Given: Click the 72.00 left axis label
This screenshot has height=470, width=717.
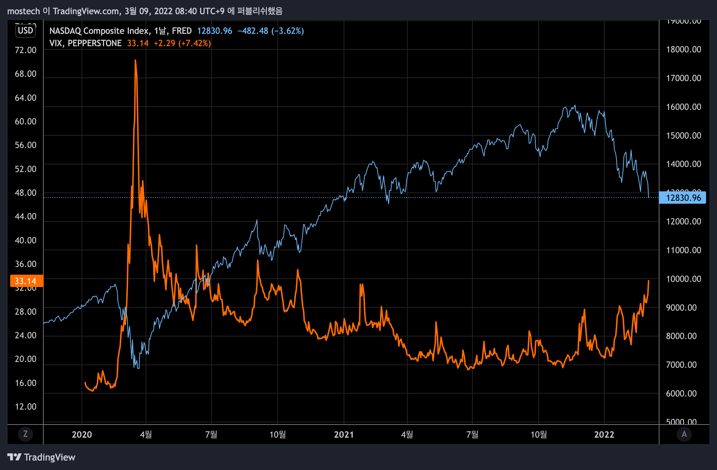Looking at the screenshot, I should click(x=25, y=50).
